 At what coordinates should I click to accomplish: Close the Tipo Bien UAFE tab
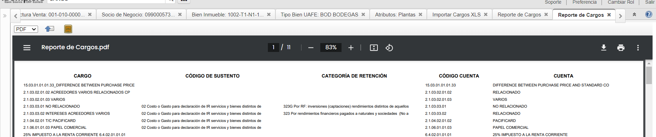363,15
